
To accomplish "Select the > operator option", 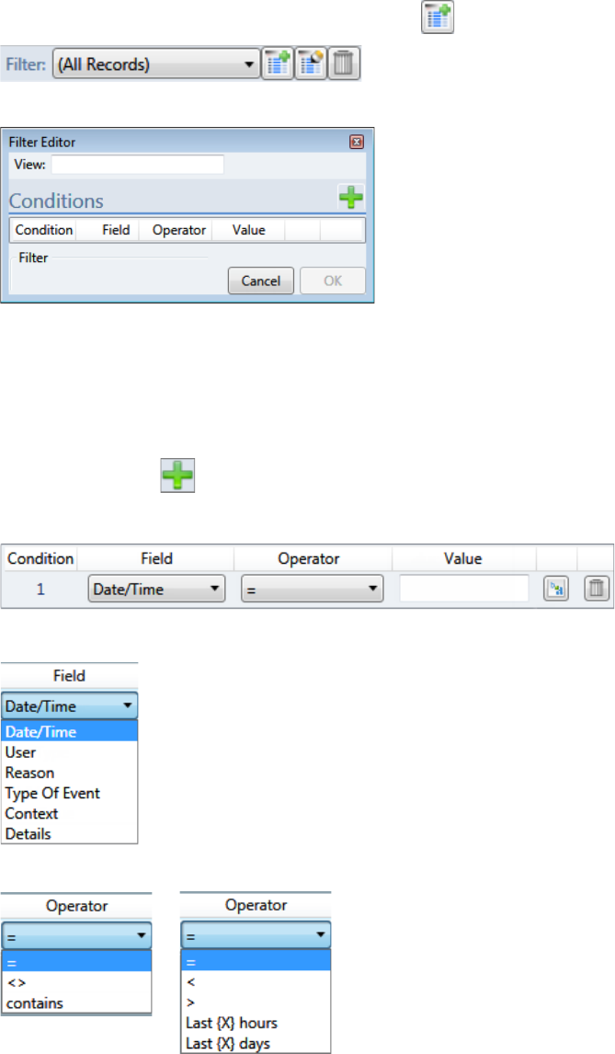I will [256, 1002].
